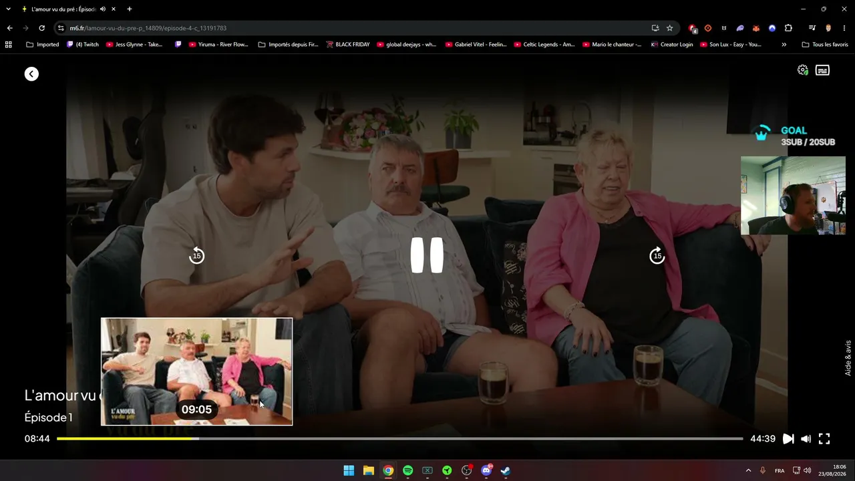Open the orange diamond extension

point(708,28)
